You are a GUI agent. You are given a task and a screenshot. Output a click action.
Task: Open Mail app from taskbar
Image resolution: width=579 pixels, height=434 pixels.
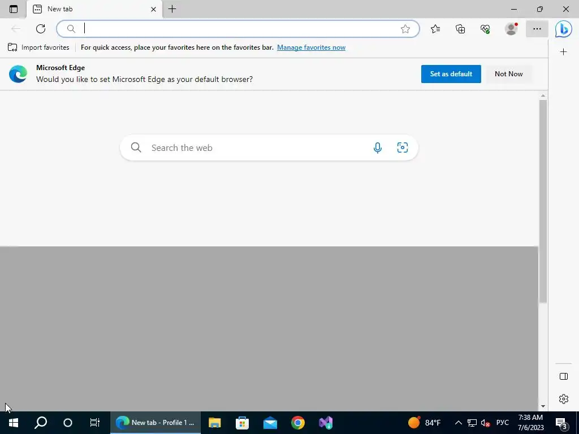tap(270, 423)
